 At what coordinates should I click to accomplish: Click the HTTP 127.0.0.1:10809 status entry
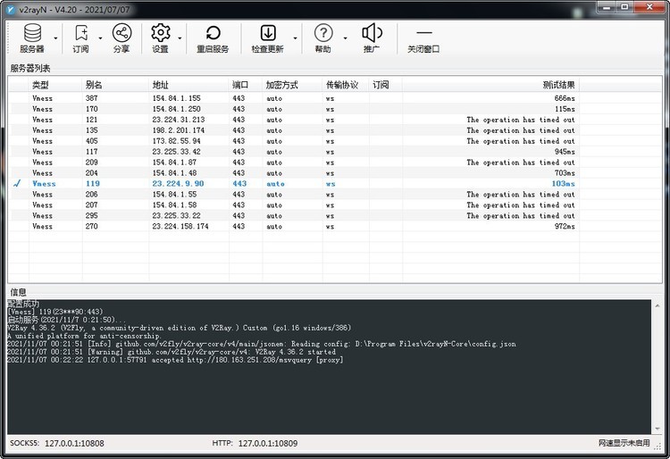(x=255, y=443)
